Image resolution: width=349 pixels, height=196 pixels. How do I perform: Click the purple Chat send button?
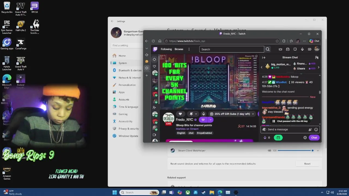point(314,137)
